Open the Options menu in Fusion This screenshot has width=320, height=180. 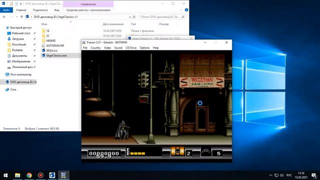(x=144, y=48)
